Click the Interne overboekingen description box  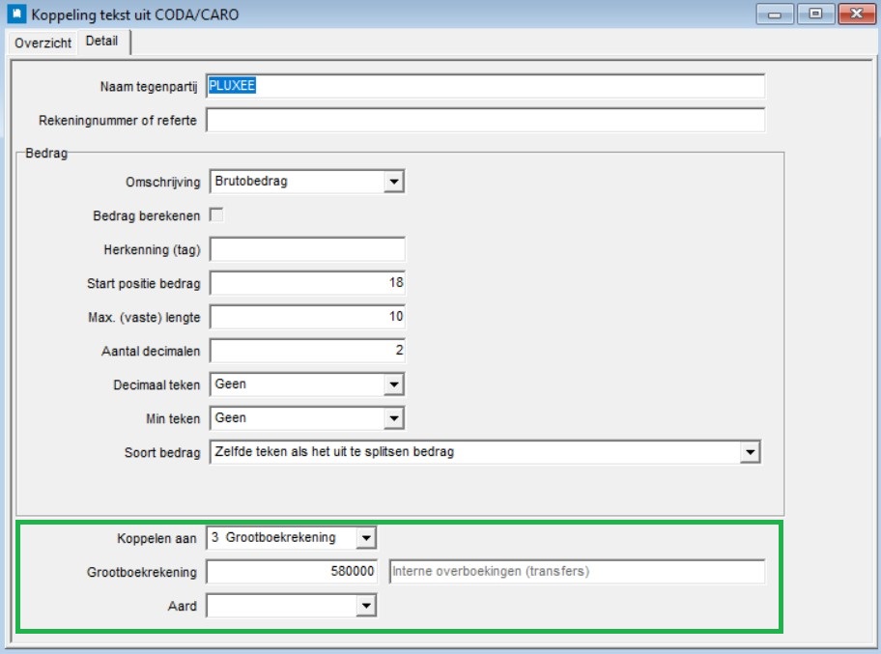point(577,572)
